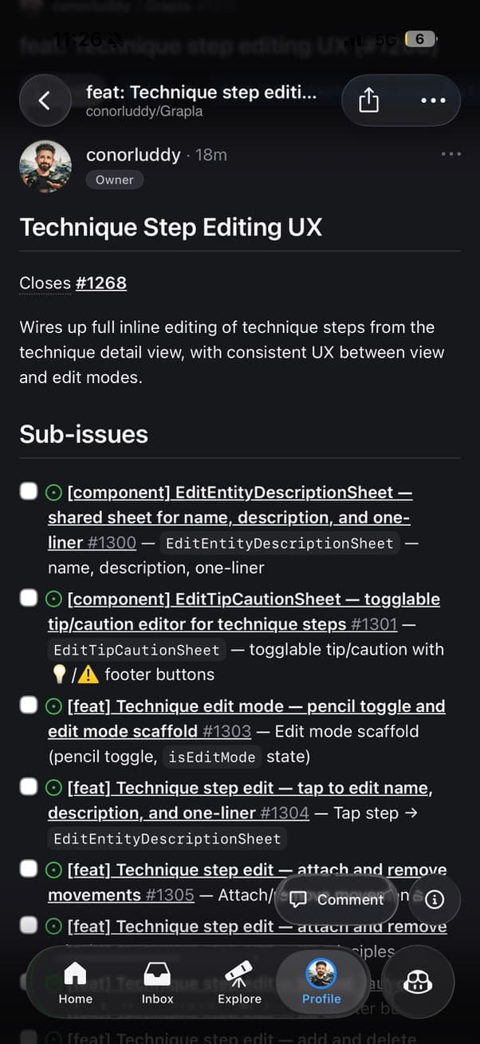Open the Explore tab
Screen dimensions: 480x1044
[239, 983]
